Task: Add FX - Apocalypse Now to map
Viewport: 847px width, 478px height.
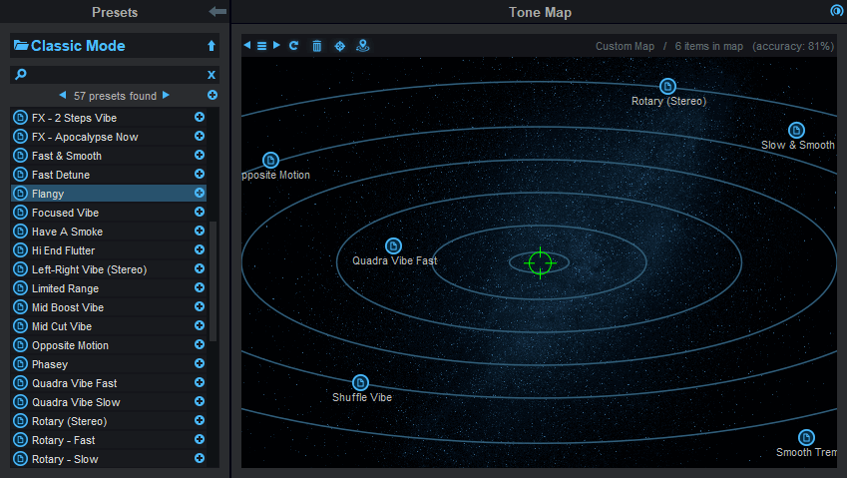Action: [200, 136]
